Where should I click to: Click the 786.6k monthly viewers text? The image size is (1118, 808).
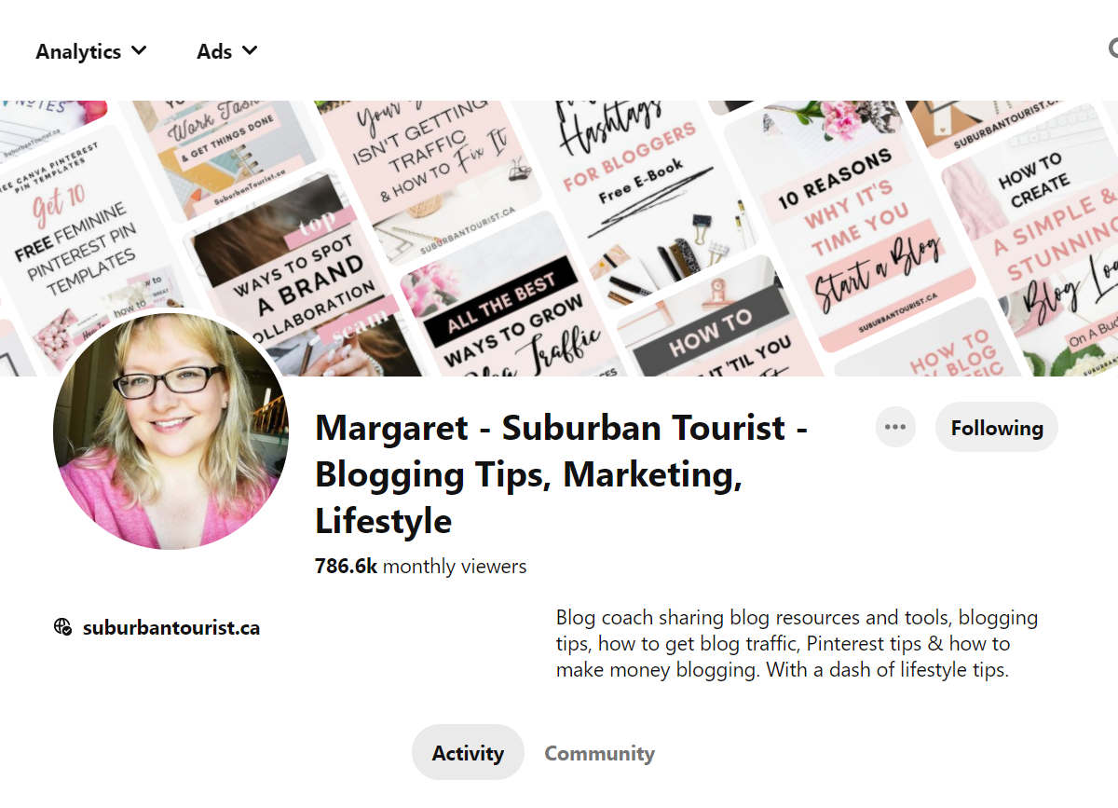point(421,566)
